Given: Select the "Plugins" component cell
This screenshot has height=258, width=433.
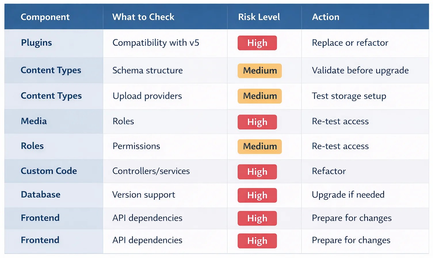Looking at the screenshot, I should point(37,43).
